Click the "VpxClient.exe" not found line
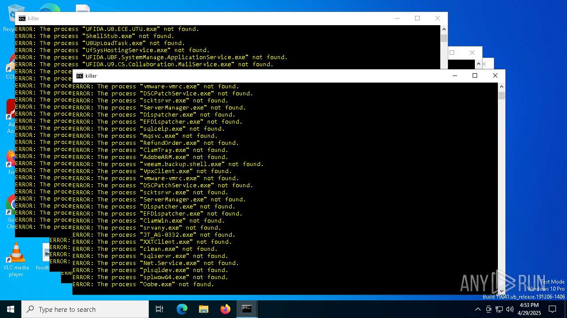 [152, 171]
